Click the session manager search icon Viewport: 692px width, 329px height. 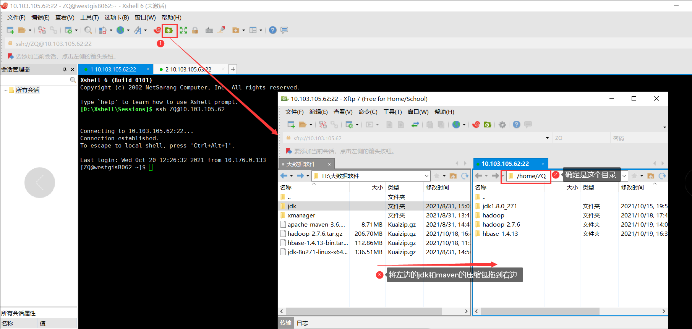click(73, 80)
